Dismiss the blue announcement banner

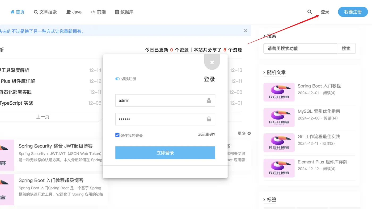point(246,31)
